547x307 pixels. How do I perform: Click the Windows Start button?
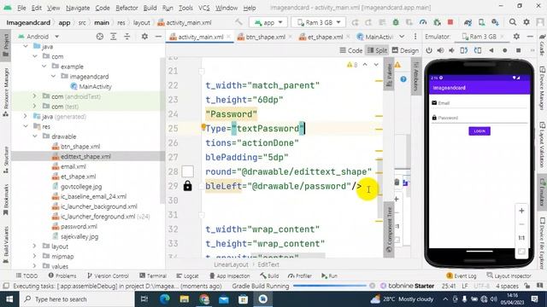pyautogui.click(x=9, y=299)
